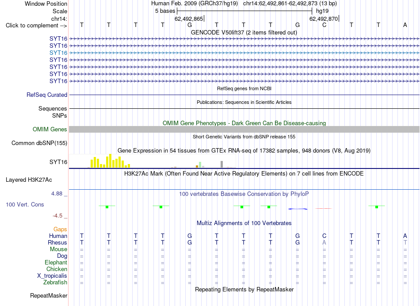The height and width of the screenshot is (306, 420).
Task: Click the blue negative conservation bar
Action: (x=298, y=209)
